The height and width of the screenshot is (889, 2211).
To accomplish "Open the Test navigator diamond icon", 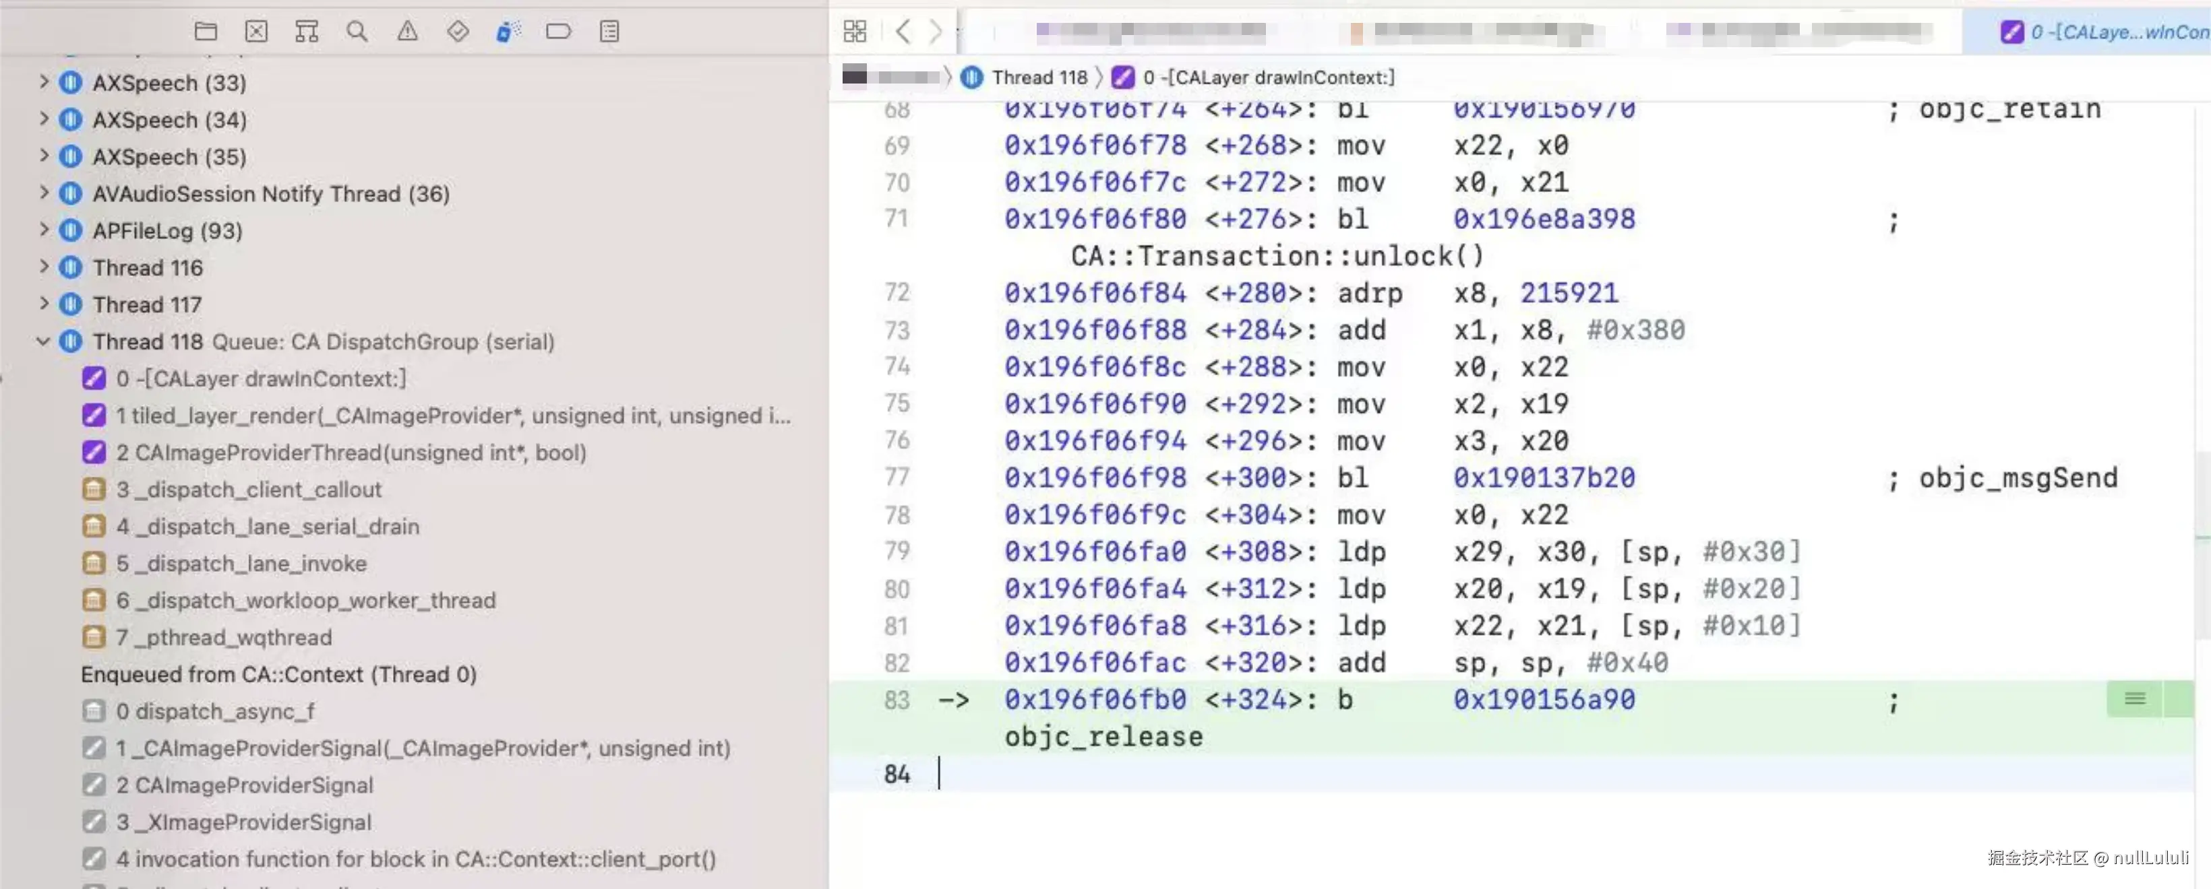I will coord(458,32).
